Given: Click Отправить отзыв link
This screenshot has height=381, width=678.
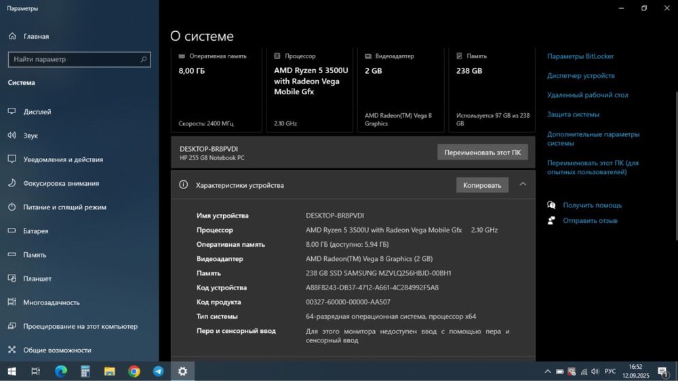Looking at the screenshot, I should click(x=590, y=220).
